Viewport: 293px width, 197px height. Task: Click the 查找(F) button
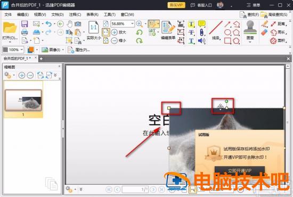tap(249, 14)
